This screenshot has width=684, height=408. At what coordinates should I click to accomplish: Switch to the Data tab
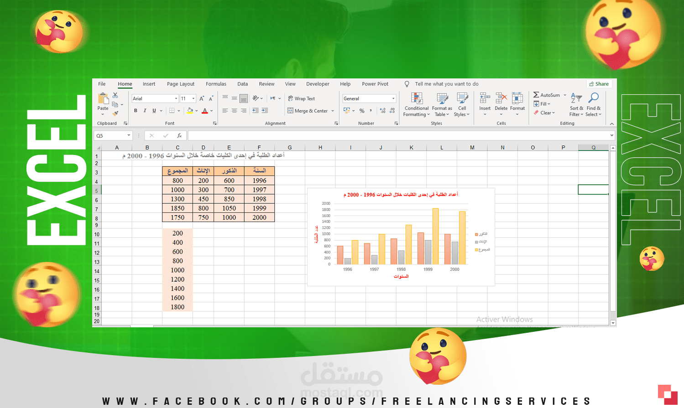(243, 84)
